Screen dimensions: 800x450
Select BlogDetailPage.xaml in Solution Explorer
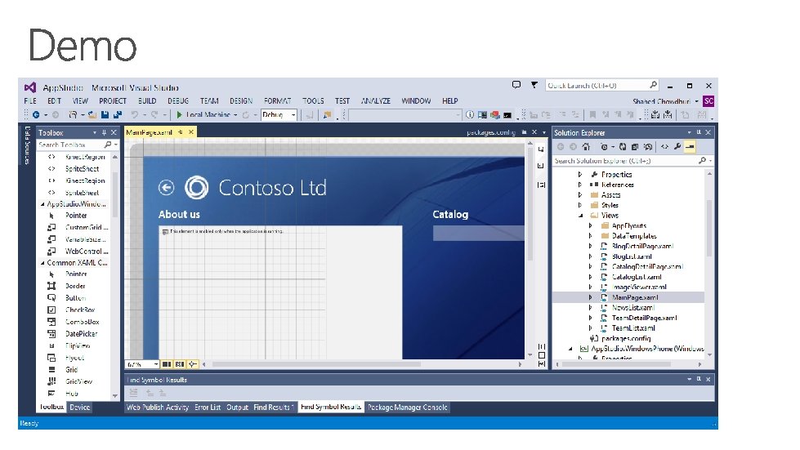[642, 246]
